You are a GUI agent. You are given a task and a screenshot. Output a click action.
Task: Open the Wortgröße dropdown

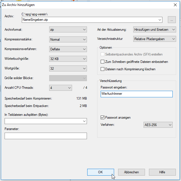click(x=68, y=69)
